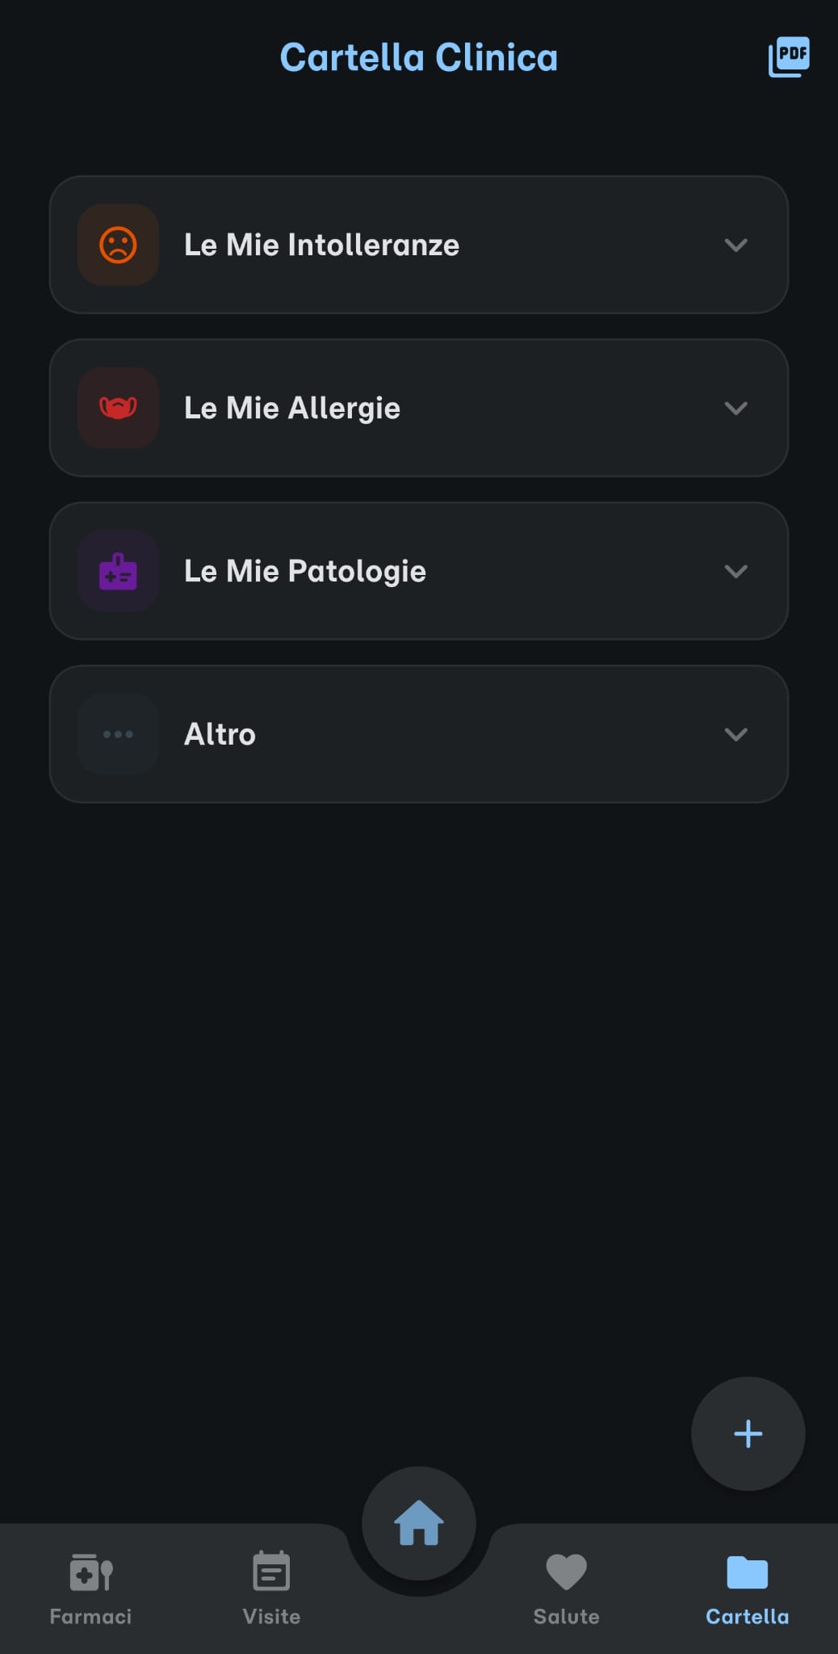This screenshot has height=1654, width=838.
Task: Open the Le Mie Allergie title text
Action: click(292, 409)
